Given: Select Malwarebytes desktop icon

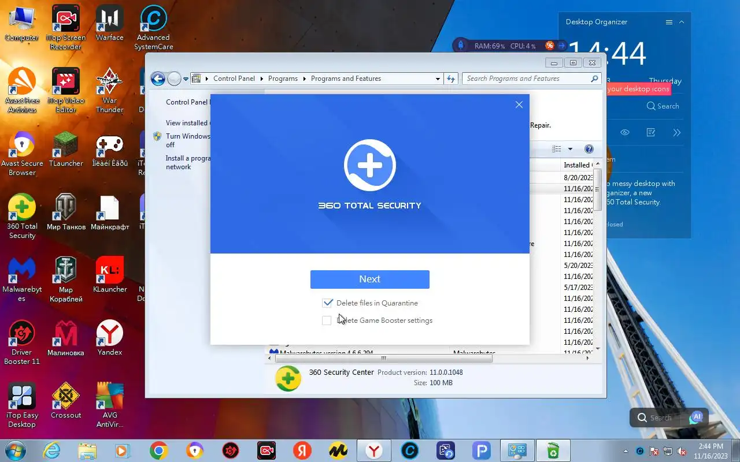Looking at the screenshot, I should point(22,279).
